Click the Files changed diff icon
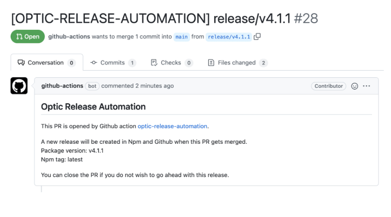This screenshot has height=217, width=391. click(x=211, y=63)
